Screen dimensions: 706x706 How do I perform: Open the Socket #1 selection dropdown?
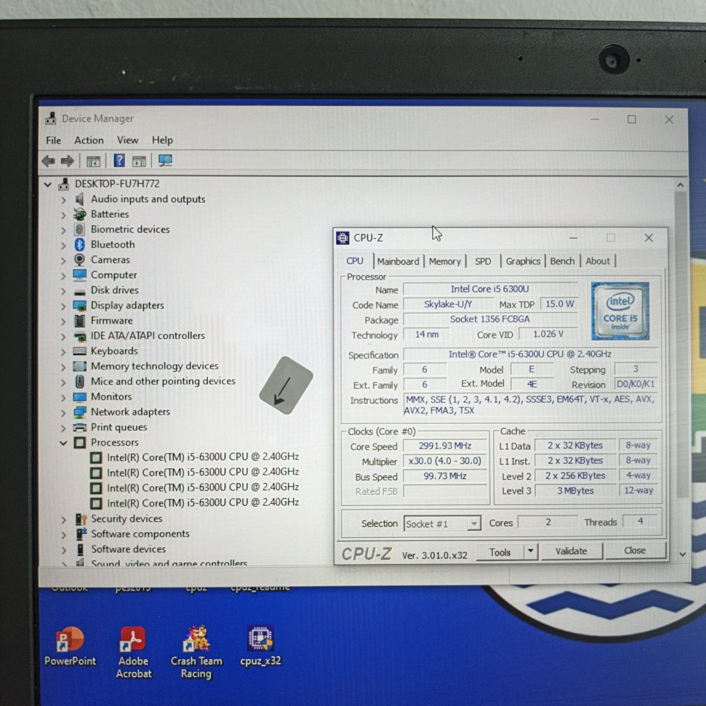point(474,523)
